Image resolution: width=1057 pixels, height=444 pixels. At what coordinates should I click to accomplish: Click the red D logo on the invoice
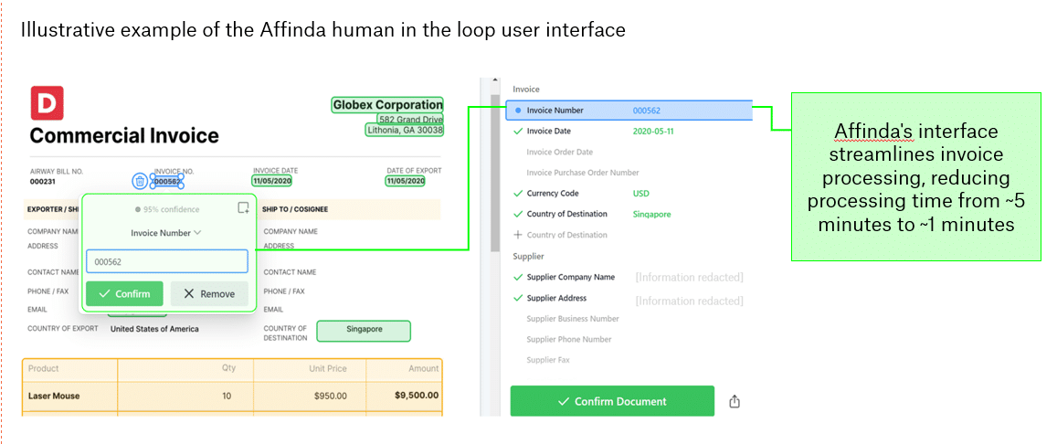[48, 102]
